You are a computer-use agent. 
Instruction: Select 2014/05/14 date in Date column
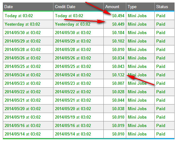(22, 134)
